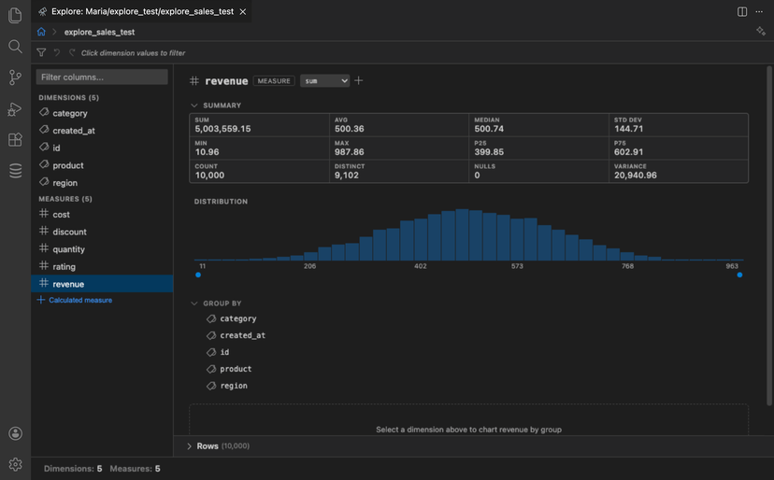Click the AVG value 500.36
Screen dimensions: 774x480
click(x=349, y=129)
